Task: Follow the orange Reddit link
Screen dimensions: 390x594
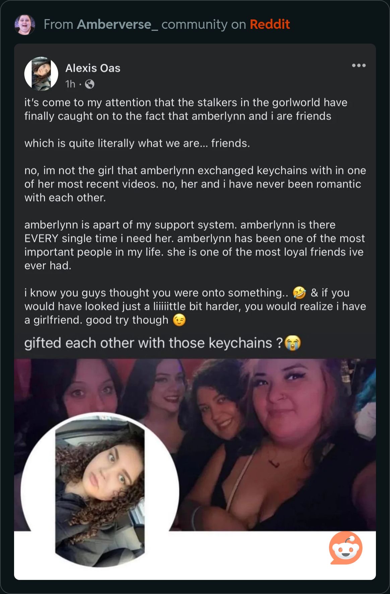Action: click(x=270, y=24)
